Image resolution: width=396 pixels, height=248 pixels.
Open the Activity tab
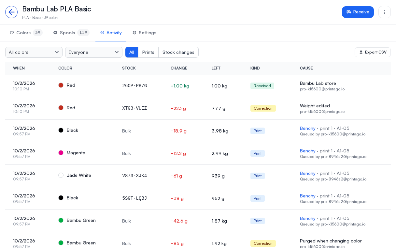click(x=111, y=33)
